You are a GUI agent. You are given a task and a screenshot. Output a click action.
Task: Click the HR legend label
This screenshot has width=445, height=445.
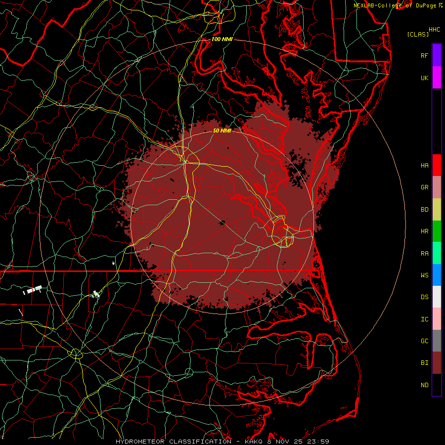[x=424, y=231]
